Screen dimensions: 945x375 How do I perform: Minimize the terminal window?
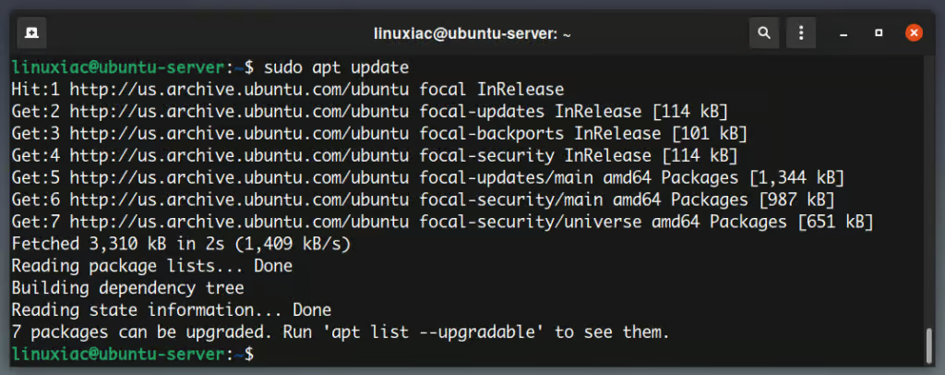[x=844, y=33]
